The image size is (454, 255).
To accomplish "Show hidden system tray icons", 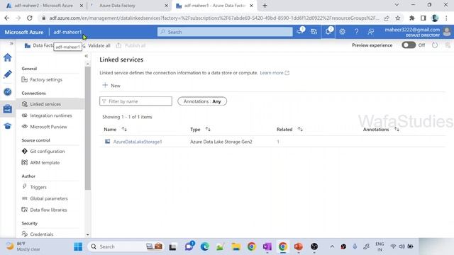I will point(332,246).
